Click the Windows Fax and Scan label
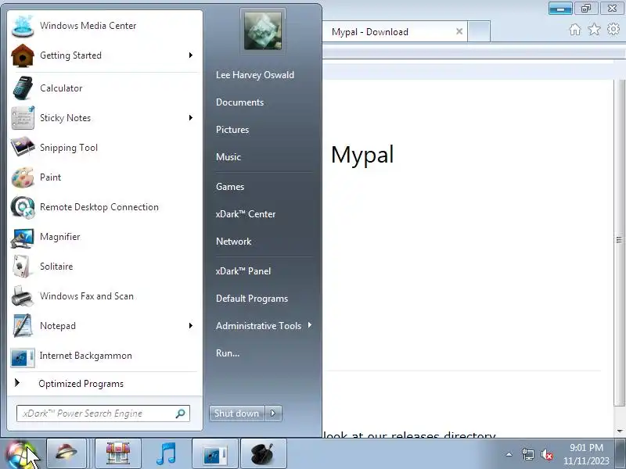This screenshot has width=626, height=469. point(87,296)
